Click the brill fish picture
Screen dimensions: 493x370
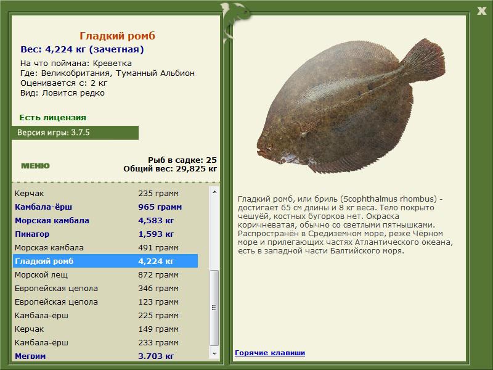point(351,106)
